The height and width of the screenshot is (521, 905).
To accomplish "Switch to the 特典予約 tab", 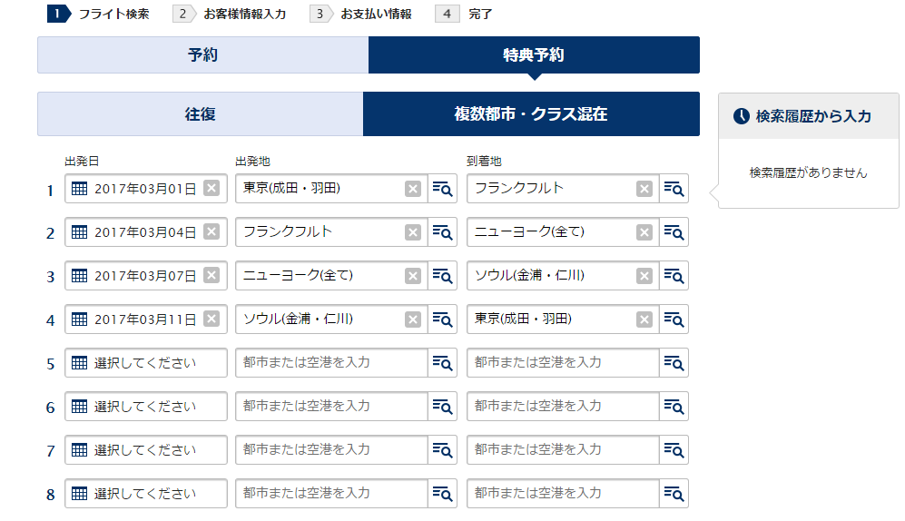I will click(534, 54).
